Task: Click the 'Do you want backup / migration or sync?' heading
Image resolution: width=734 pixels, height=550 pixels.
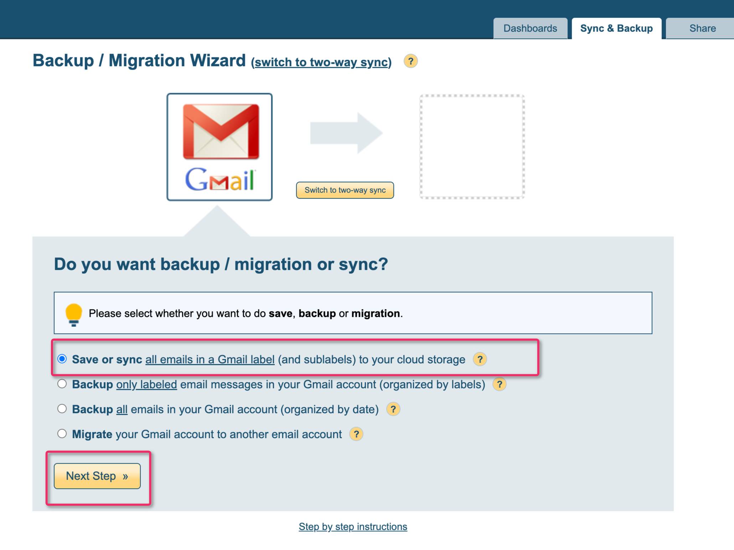Action: [221, 264]
